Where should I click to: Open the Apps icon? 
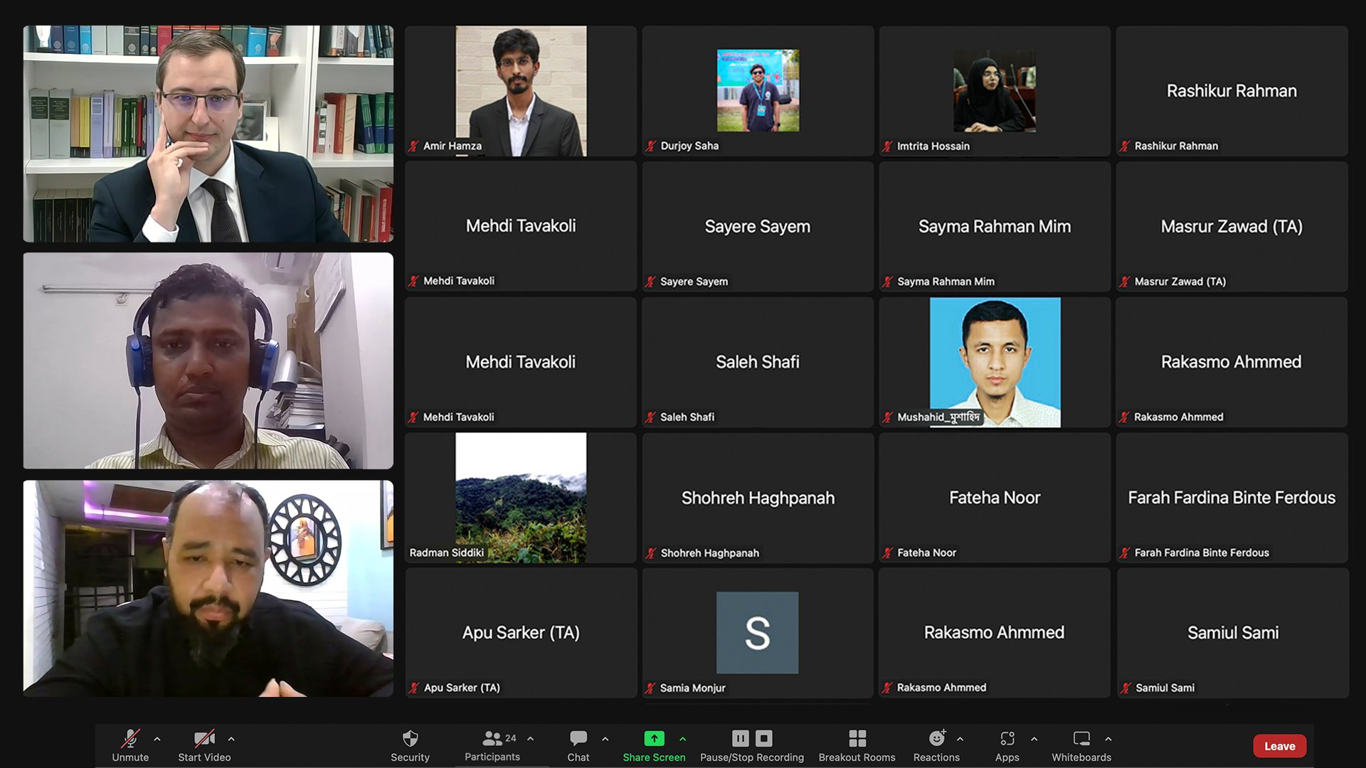tap(1007, 738)
